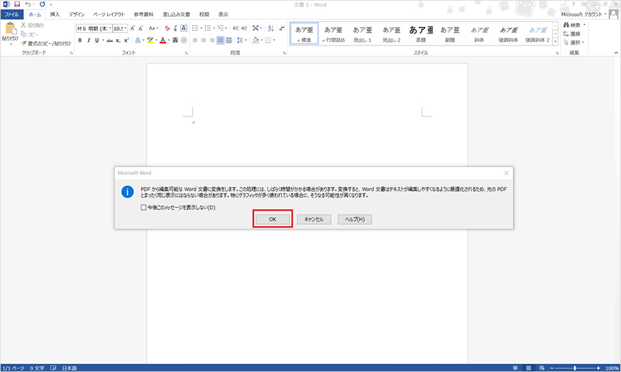This screenshot has height=372, width=621.
Task: Open the File (ファイル) tab
Action: pos(12,15)
